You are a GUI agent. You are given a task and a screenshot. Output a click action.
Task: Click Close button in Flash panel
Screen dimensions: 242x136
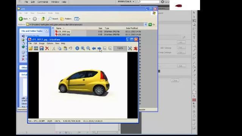pos(175,80)
